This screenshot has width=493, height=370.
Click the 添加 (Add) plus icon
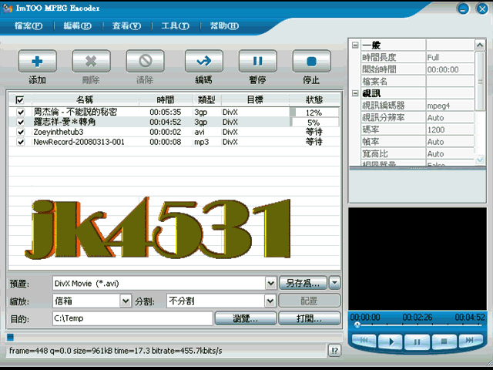point(38,61)
